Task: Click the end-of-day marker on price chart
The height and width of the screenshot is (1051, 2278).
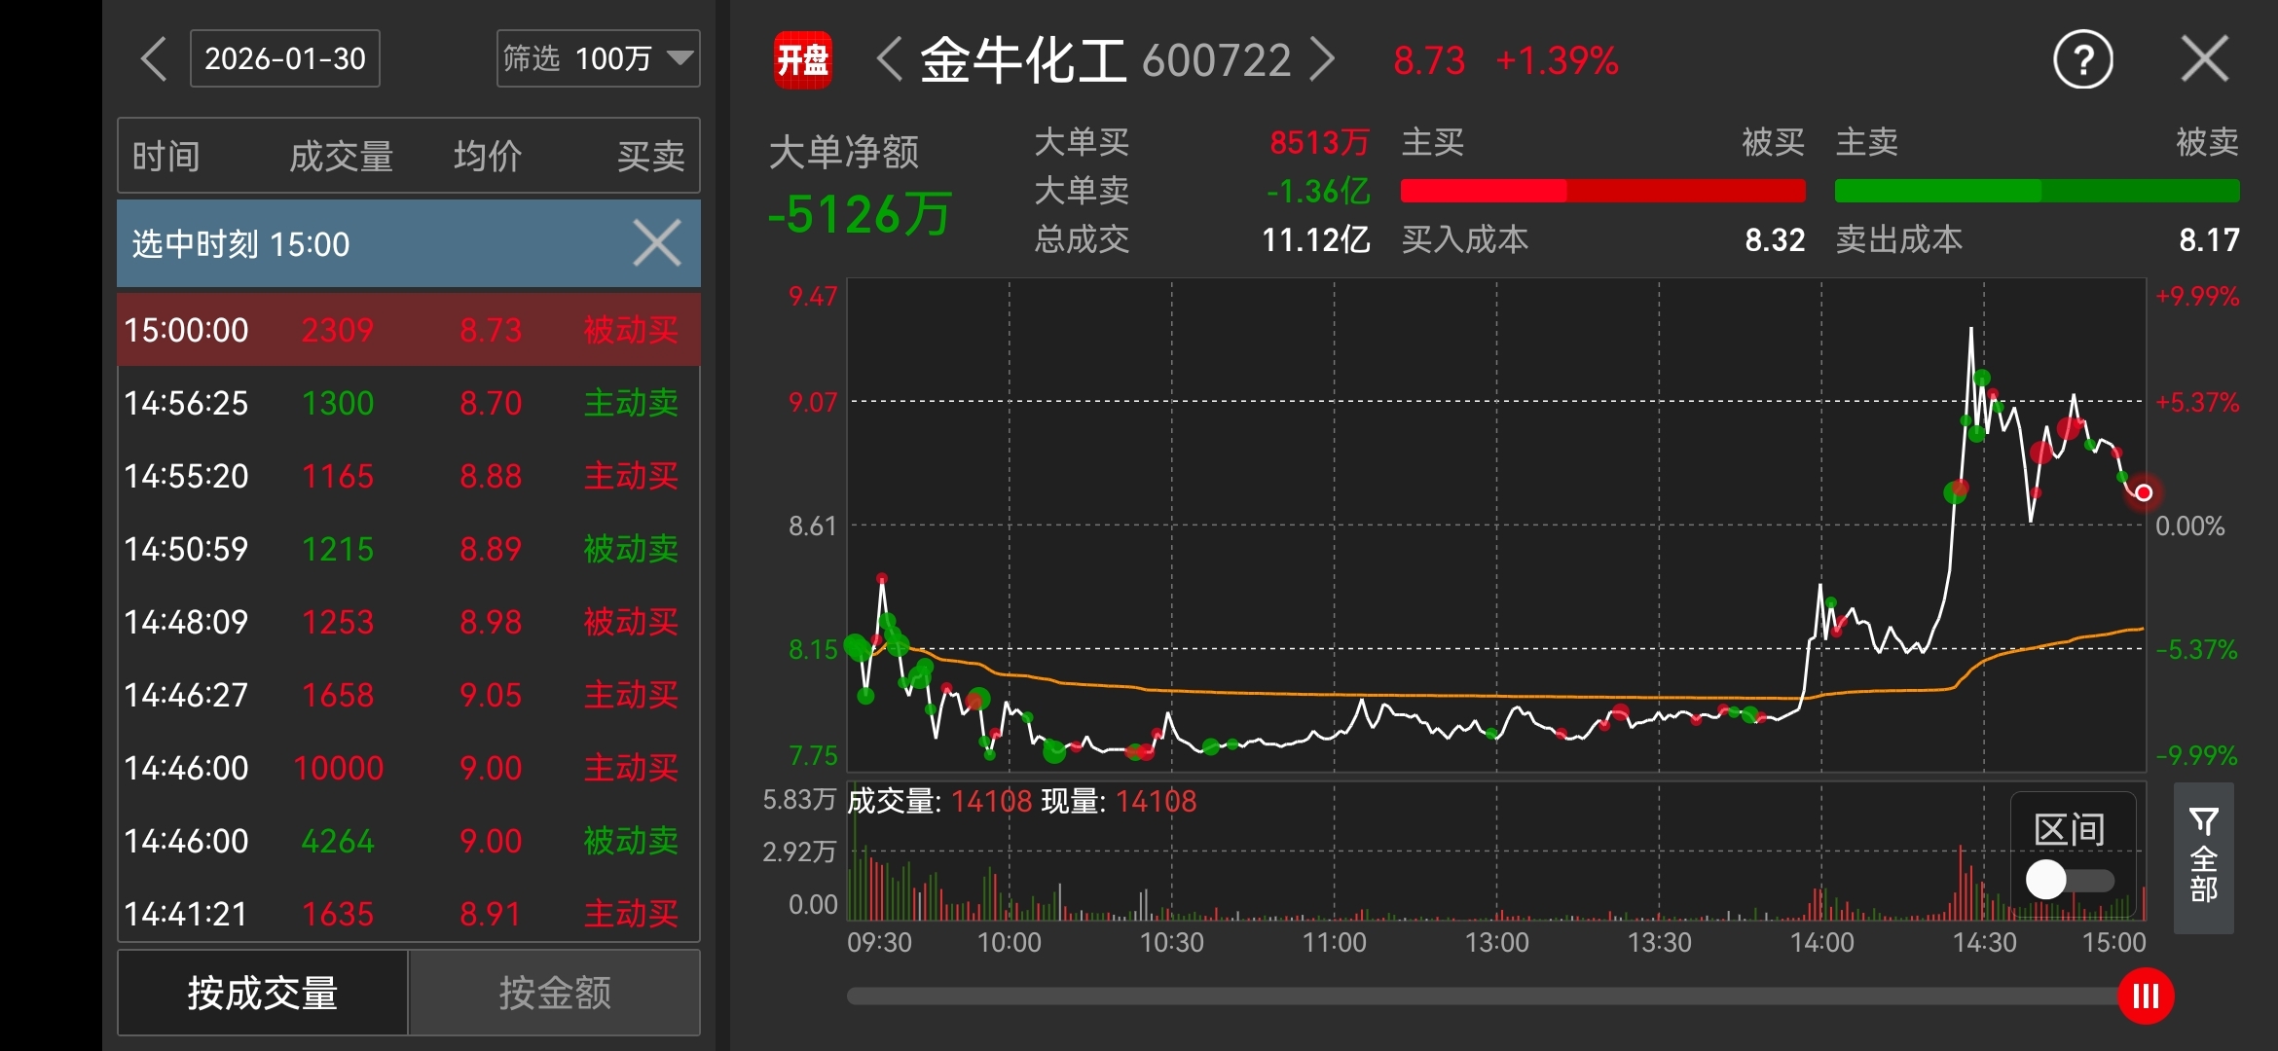Action: click(2143, 492)
